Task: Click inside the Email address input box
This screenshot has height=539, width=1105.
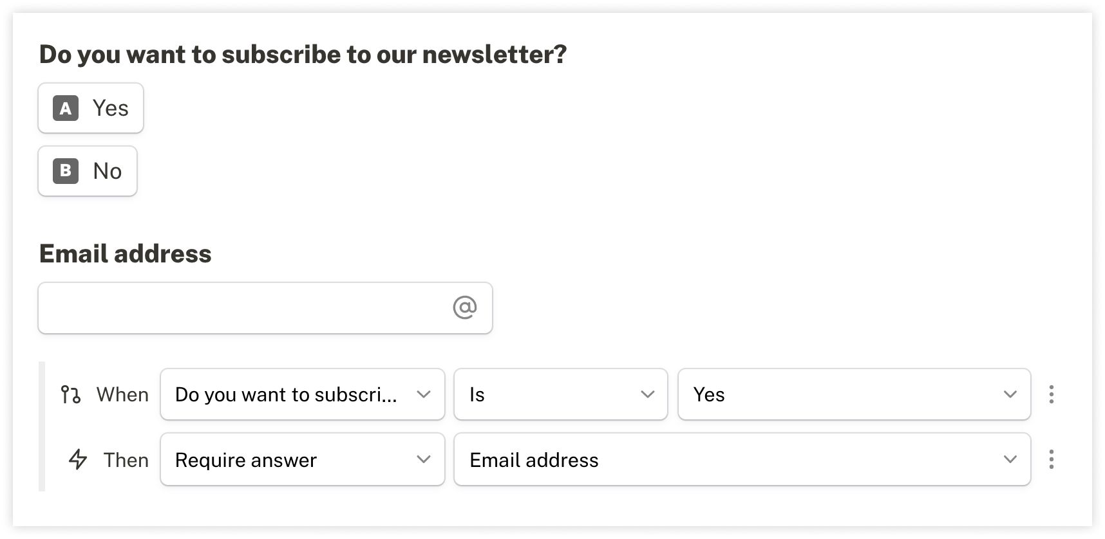Action: click(265, 308)
